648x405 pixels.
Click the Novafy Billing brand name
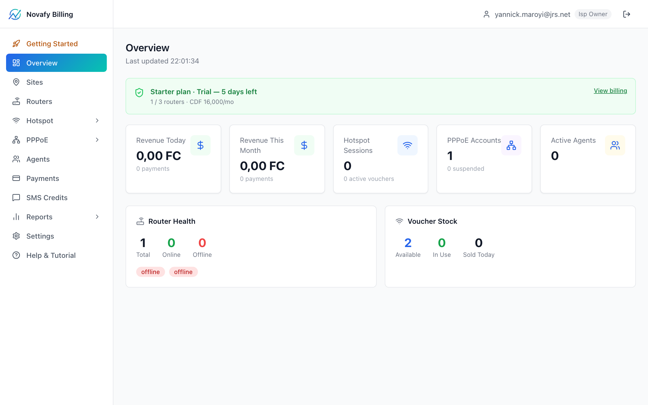50,14
